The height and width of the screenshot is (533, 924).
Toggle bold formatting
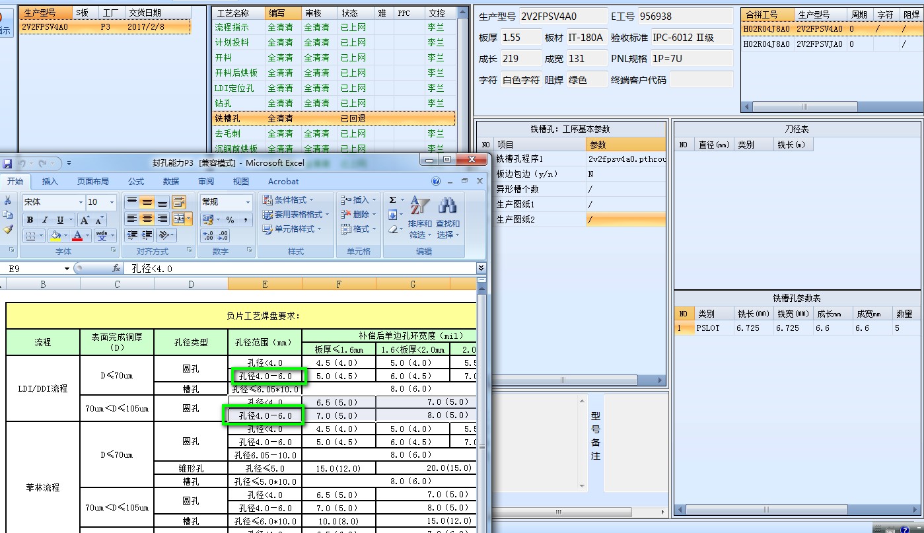point(30,220)
